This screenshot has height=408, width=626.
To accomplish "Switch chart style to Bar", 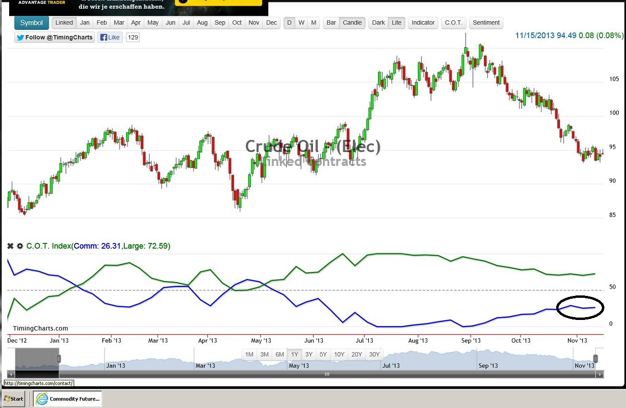I will click(x=331, y=22).
